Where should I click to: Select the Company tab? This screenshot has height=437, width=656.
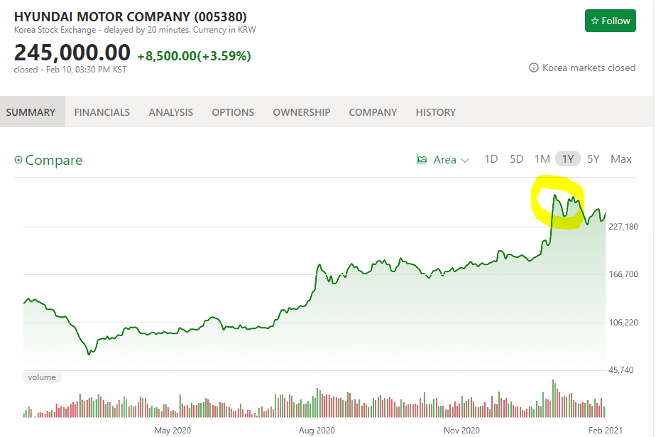(x=373, y=112)
